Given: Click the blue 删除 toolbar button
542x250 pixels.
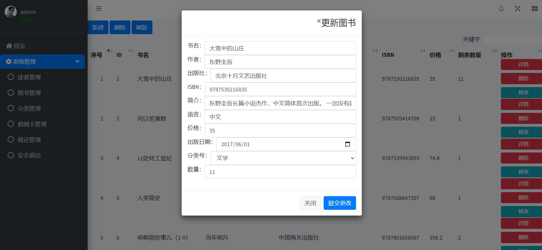Looking at the screenshot, I should coord(120,27).
